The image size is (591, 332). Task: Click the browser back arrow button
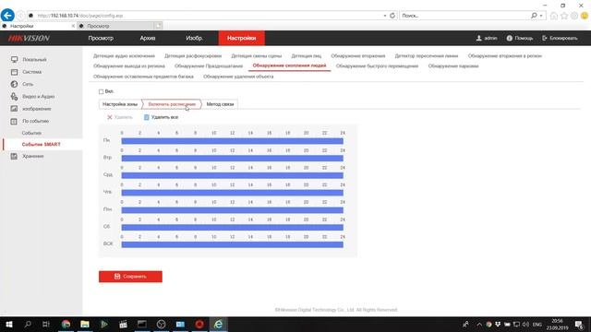tap(7, 16)
